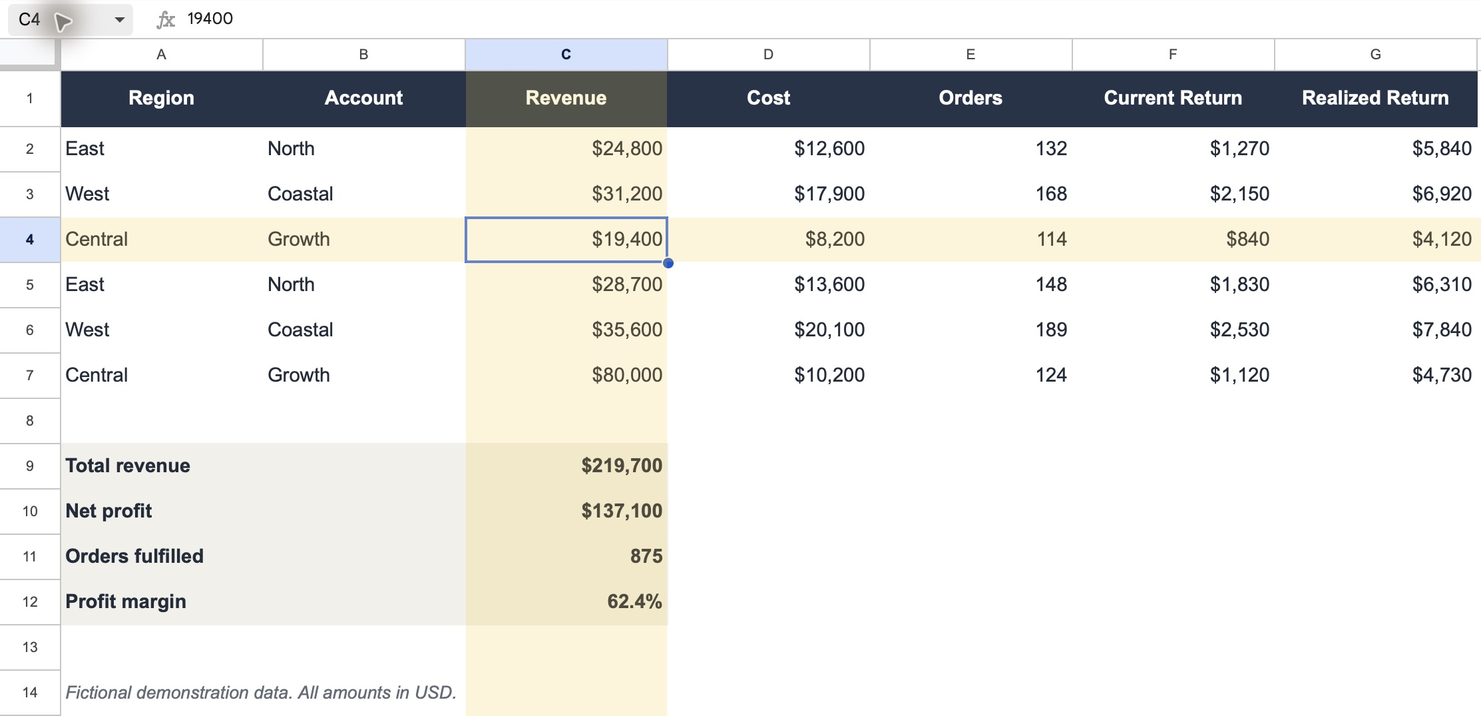Click the selected cell $19,400

point(566,239)
